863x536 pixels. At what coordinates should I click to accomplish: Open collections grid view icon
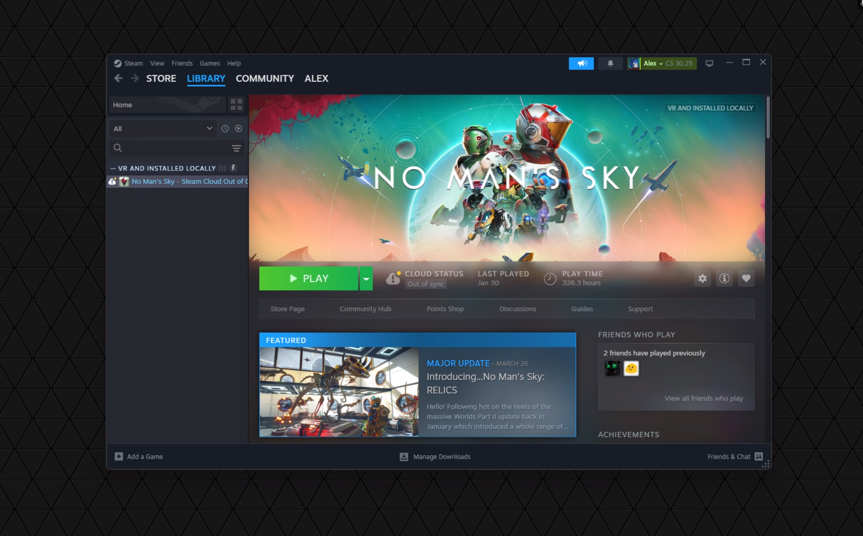(236, 104)
